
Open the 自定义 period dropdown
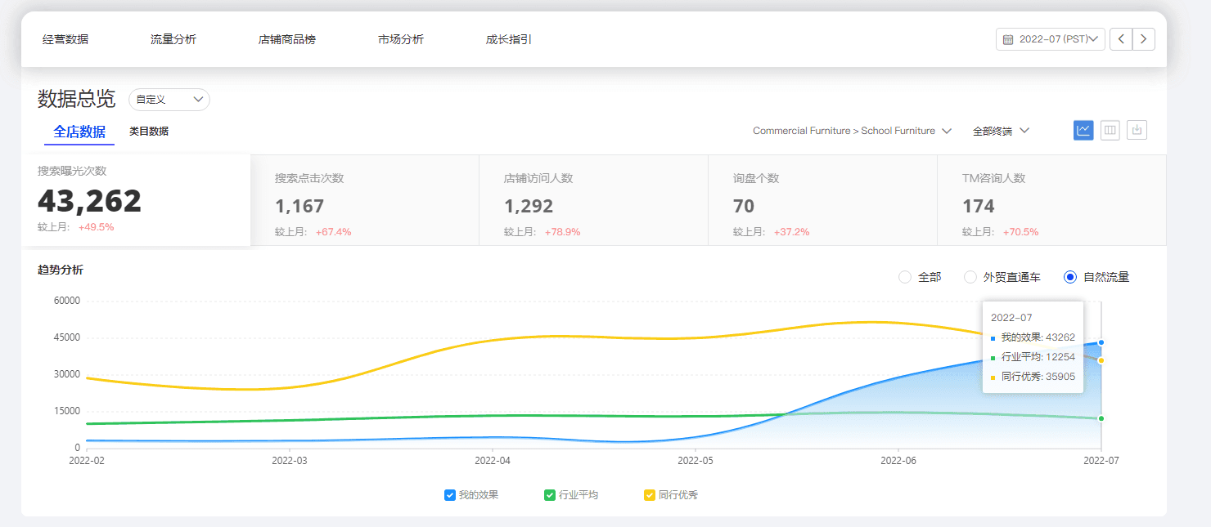169,100
